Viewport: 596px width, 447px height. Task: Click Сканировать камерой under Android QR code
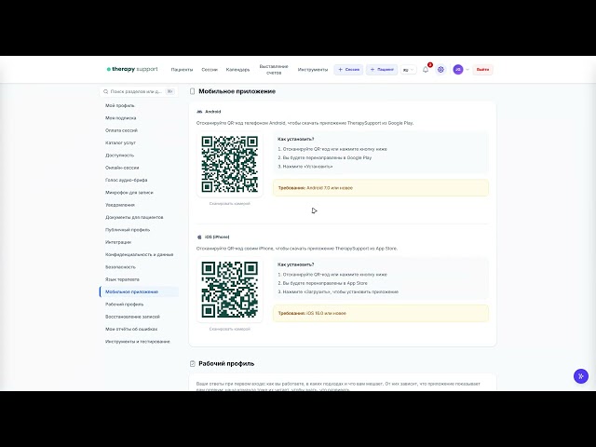click(230, 204)
